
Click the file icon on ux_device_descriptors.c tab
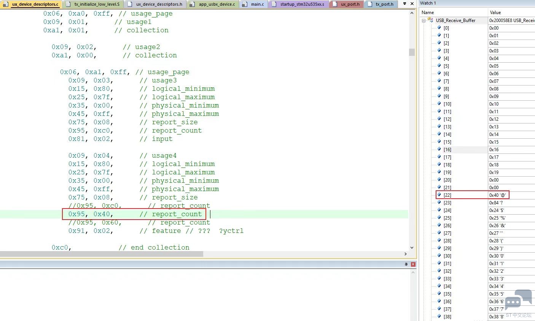point(6,4)
